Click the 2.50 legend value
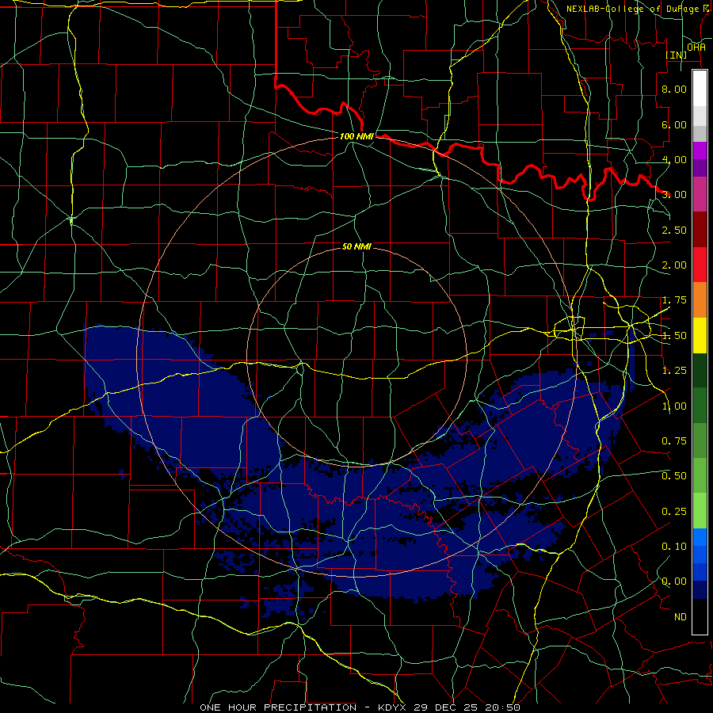 pos(674,230)
